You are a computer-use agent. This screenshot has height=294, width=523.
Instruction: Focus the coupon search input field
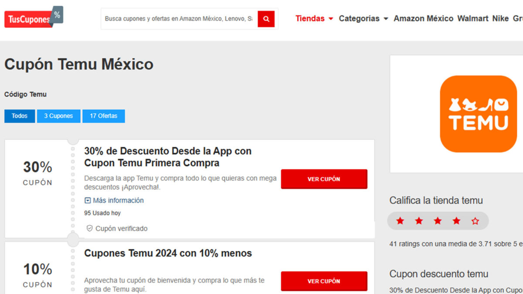[x=179, y=19]
